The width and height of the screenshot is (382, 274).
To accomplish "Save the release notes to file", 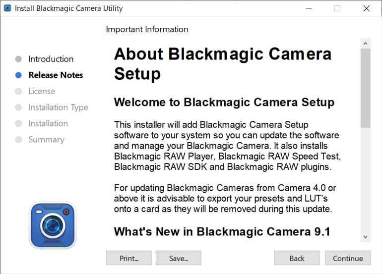I will [179, 258].
